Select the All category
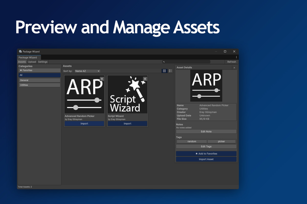The width and height of the screenshot is (307, 204). [39, 75]
